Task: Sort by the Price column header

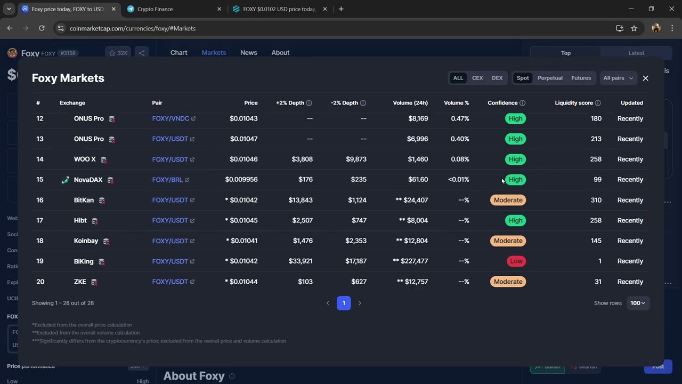Action: click(x=250, y=103)
